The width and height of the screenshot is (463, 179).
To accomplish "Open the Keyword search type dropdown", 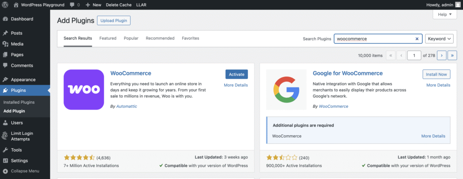I will [x=439, y=39].
